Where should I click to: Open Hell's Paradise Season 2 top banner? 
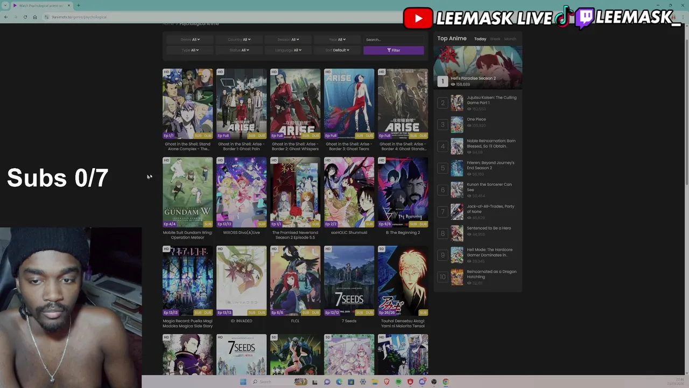(477, 67)
